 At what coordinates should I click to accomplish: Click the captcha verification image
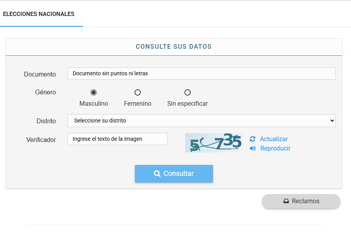point(214,143)
